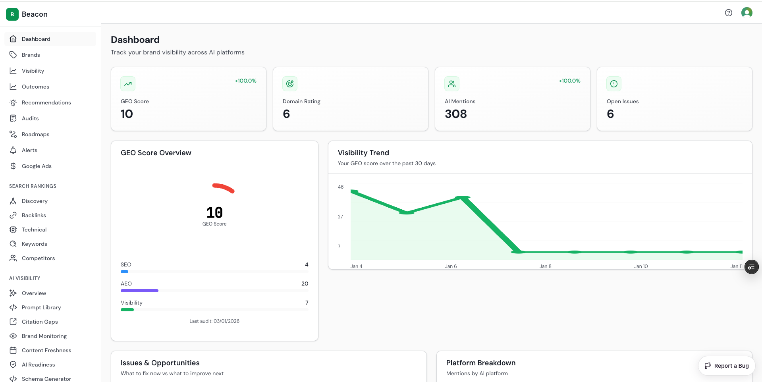Open the user avatar profile menu
This screenshot has width=762, height=382.
coord(747,13)
